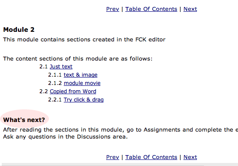The image size is (238, 166).
Task: Click the Module 2 heading
Action: 19,30
